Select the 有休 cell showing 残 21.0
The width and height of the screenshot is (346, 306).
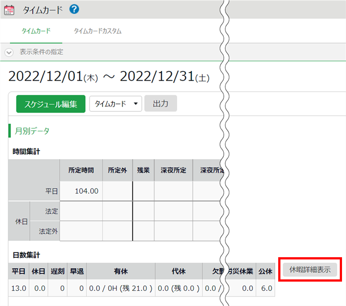tap(121, 288)
